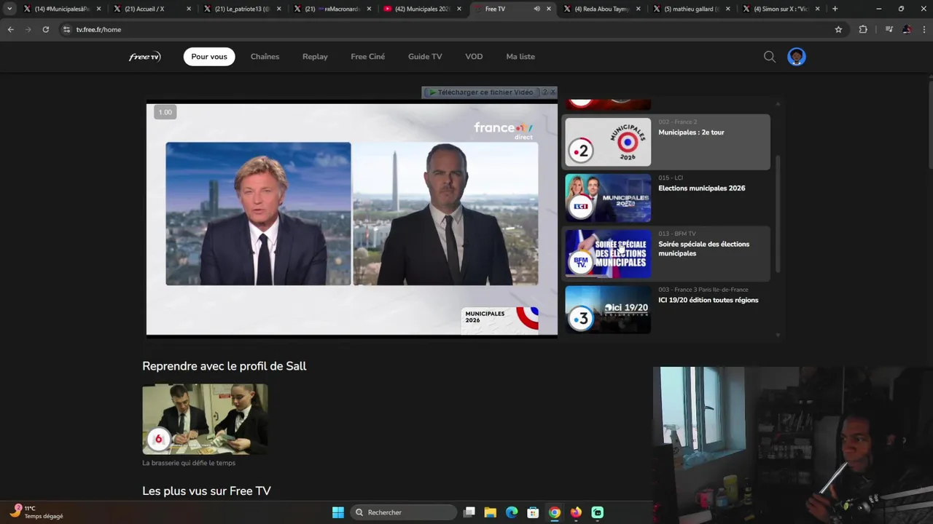Open File Explorer from taskbar
The width and height of the screenshot is (933, 524).
(x=491, y=512)
